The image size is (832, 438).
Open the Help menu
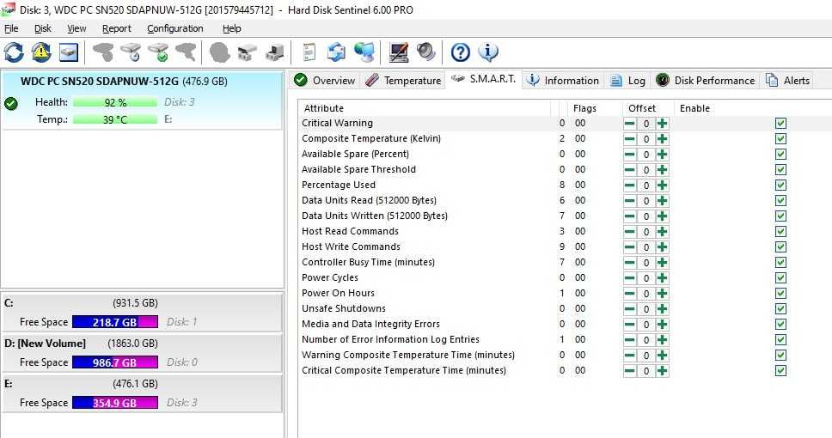[x=231, y=28]
